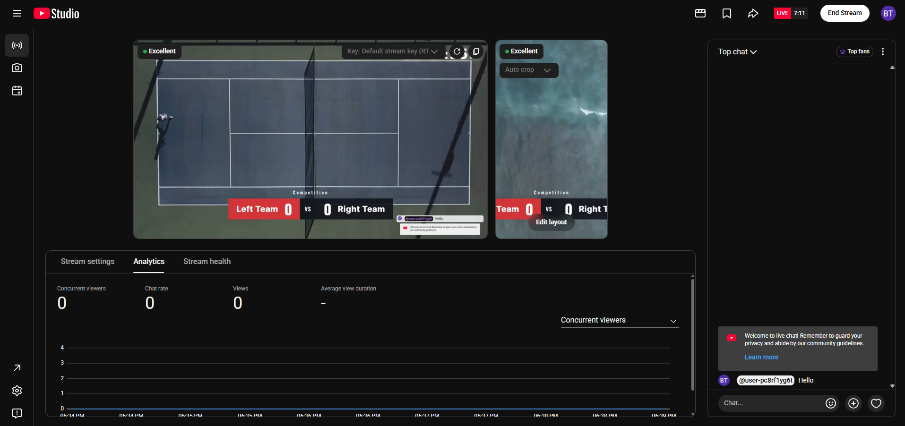Viewport: 905px width, 426px height.
Task: Toggle the Top fans button
Action: coord(854,51)
